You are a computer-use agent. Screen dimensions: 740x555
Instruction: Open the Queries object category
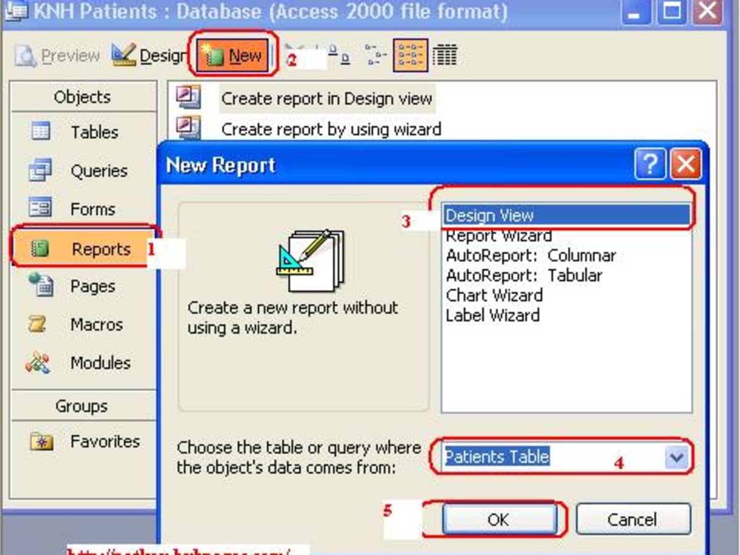tap(94, 171)
